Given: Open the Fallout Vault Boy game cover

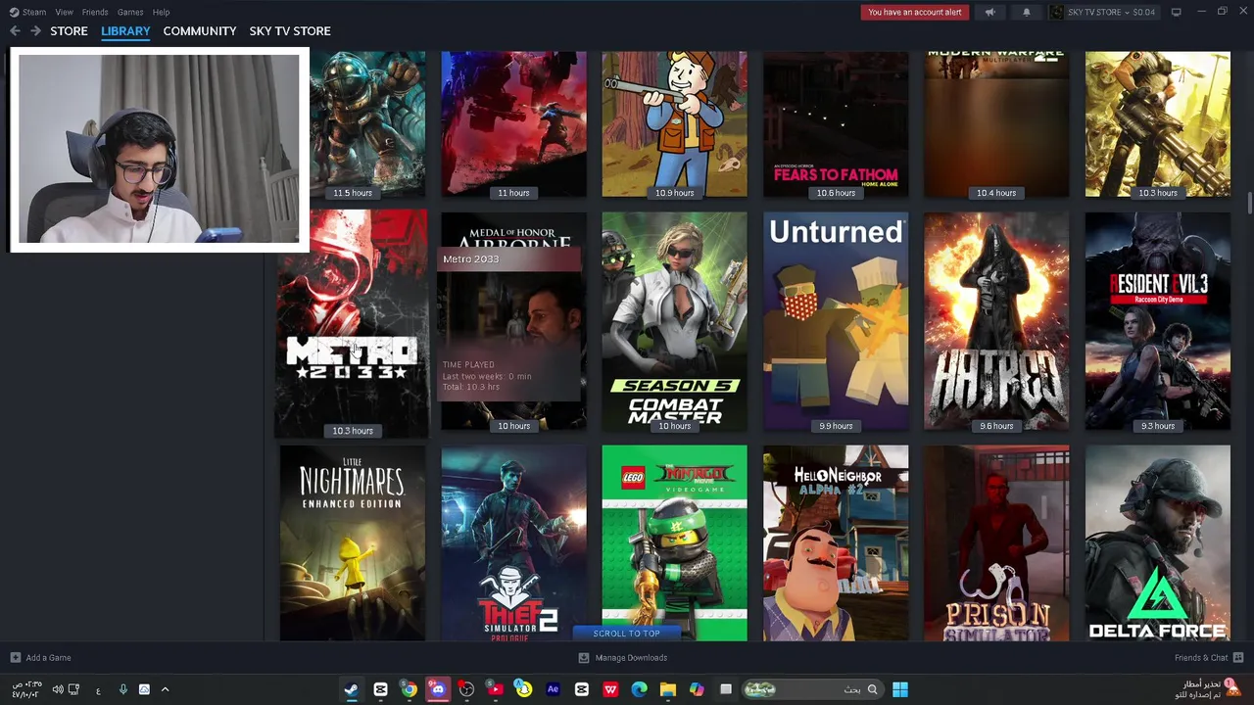Looking at the screenshot, I should (674, 124).
